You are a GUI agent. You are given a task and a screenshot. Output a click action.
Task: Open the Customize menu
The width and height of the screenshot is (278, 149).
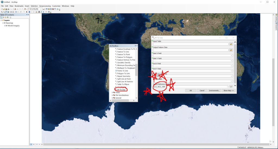pyautogui.click(x=56, y=6)
